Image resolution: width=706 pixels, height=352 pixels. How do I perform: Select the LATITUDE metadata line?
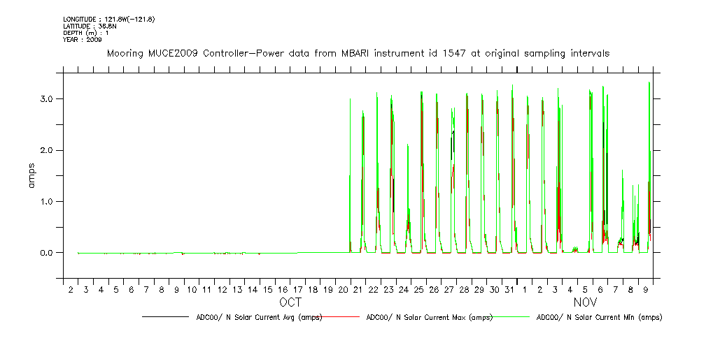coord(89,26)
